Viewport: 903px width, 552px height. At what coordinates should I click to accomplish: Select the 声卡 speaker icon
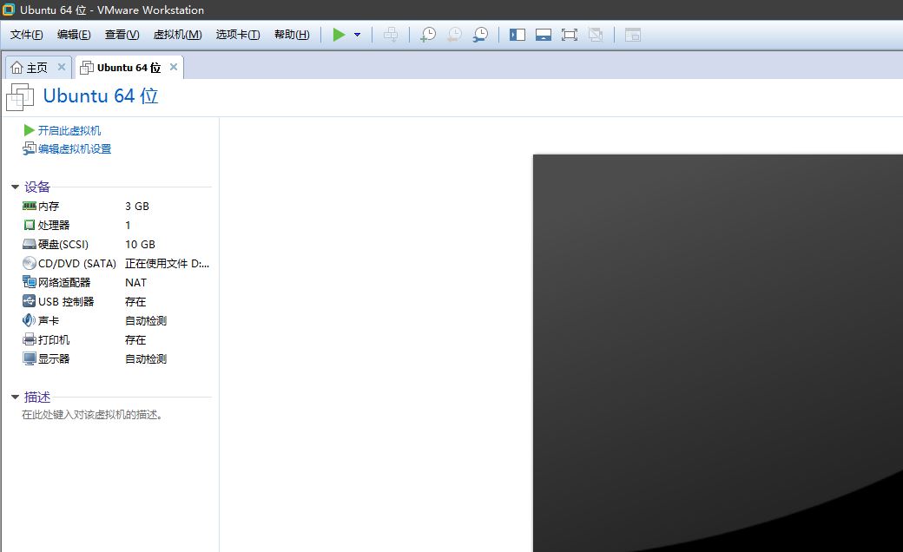pos(29,320)
